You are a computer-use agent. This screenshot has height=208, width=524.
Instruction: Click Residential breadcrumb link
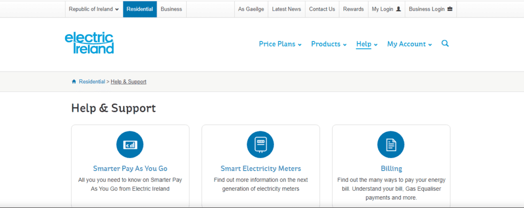(92, 81)
